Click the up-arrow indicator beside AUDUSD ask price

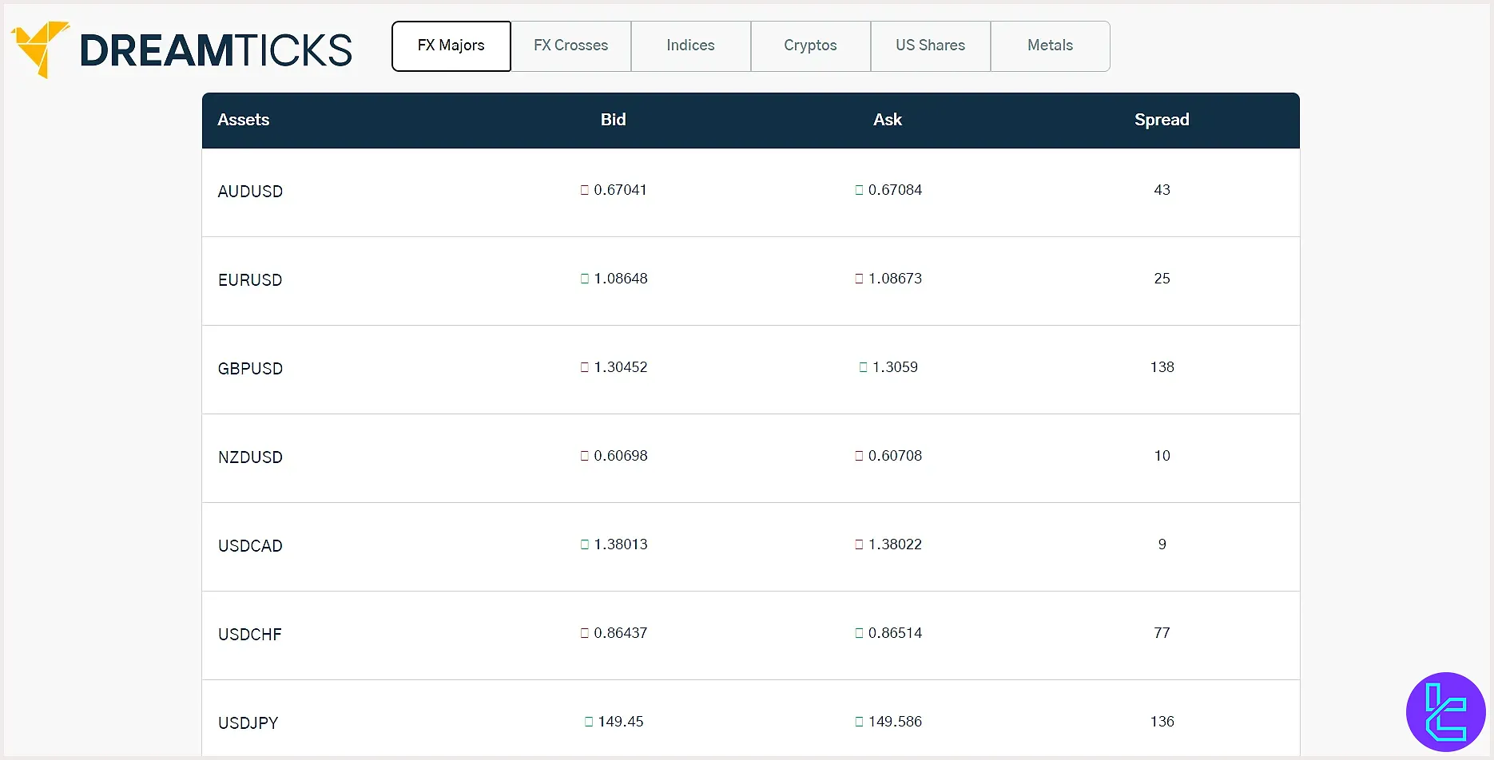[860, 190]
